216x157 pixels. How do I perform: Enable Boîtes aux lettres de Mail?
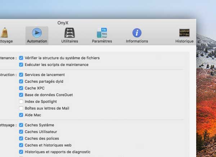tap(21, 108)
